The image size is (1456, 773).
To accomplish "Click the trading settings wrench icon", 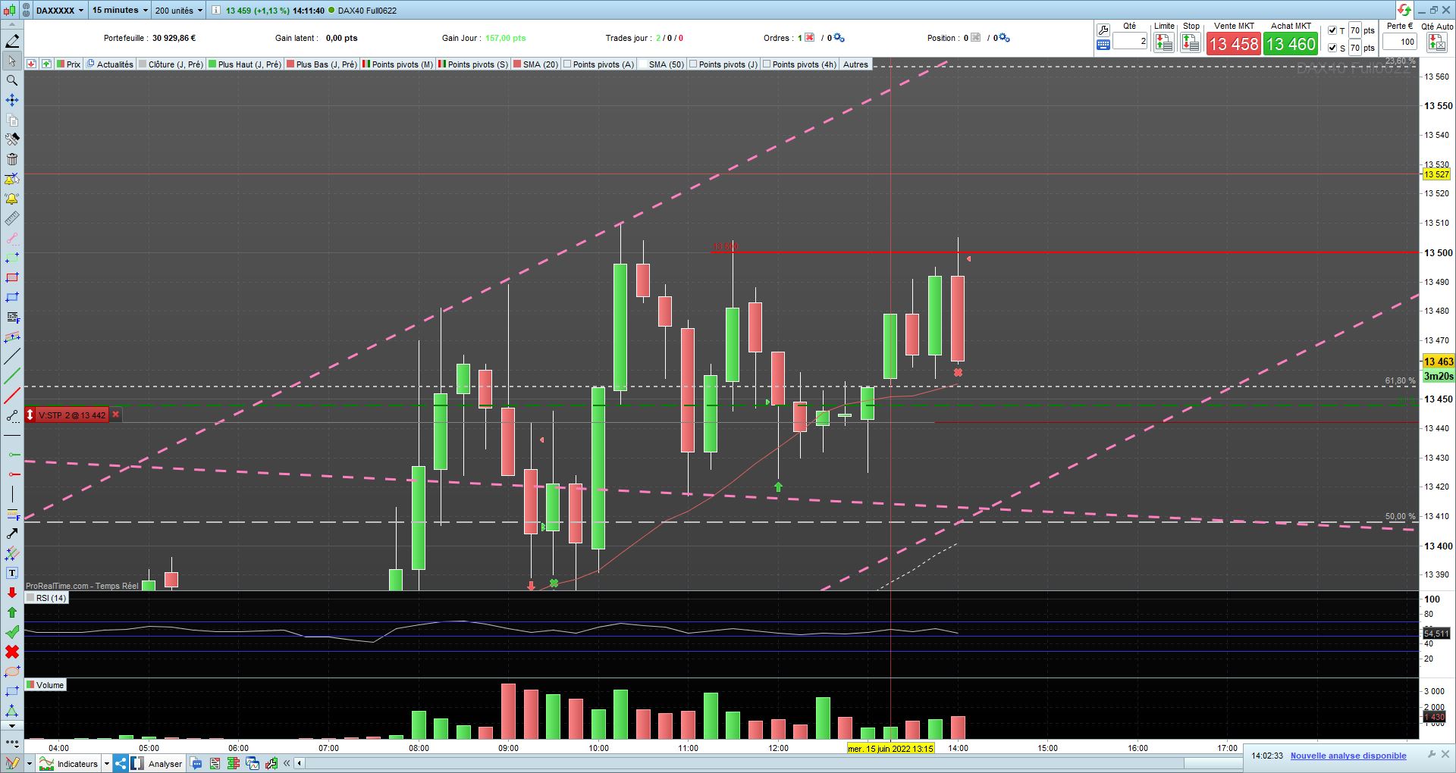I will [1103, 30].
